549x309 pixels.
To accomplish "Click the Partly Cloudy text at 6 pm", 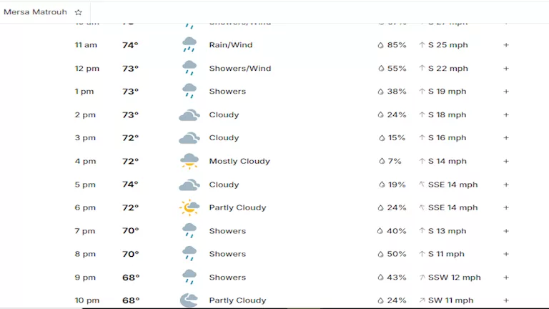I will coord(237,208).
